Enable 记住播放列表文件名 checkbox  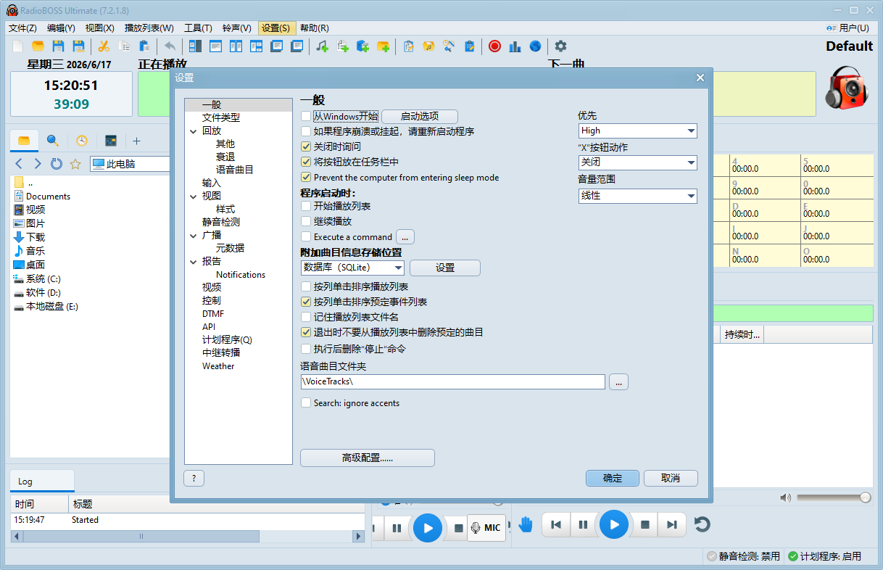click(306, 317)
